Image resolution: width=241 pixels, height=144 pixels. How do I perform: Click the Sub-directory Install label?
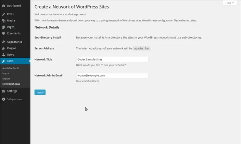[48, 38]
